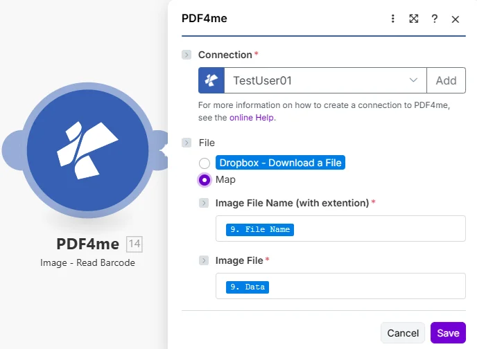Click Add connection button
Screen dimensions: 477x349
pos(446,80)
